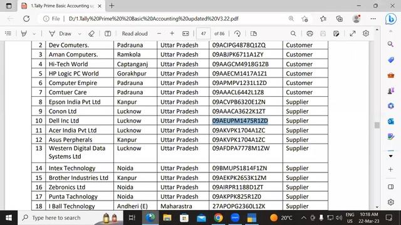Print the PDF document

(x=310, y=33)
